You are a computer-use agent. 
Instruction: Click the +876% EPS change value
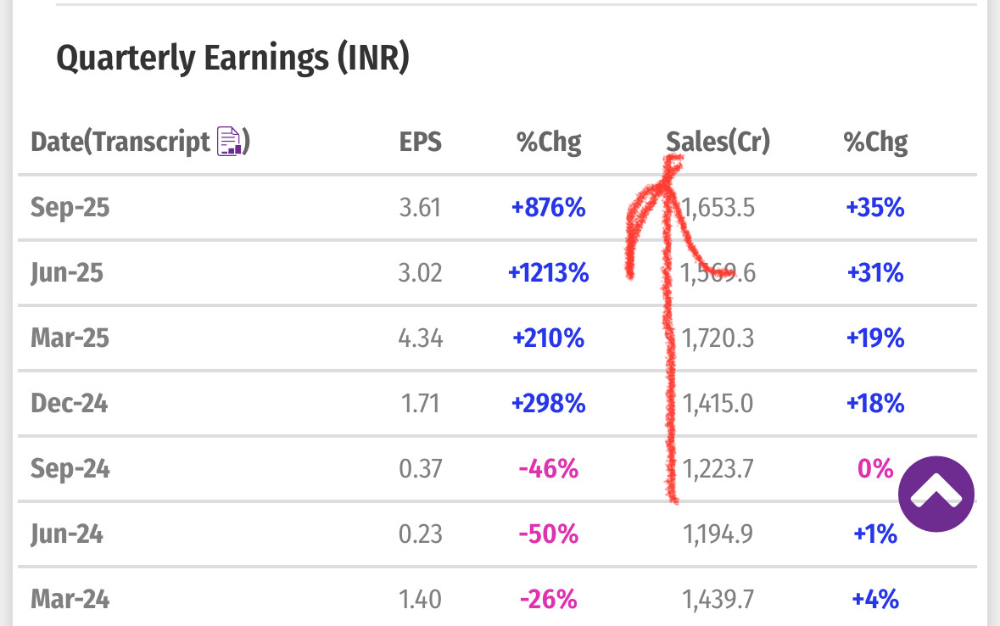click(x=548, y=208)
